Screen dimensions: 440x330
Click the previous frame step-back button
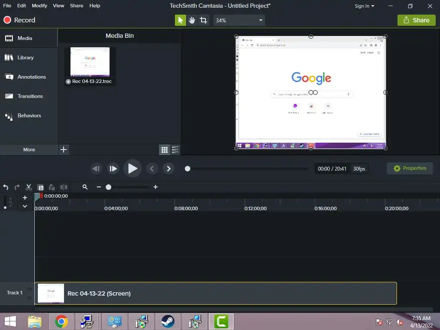coord(96,168)
